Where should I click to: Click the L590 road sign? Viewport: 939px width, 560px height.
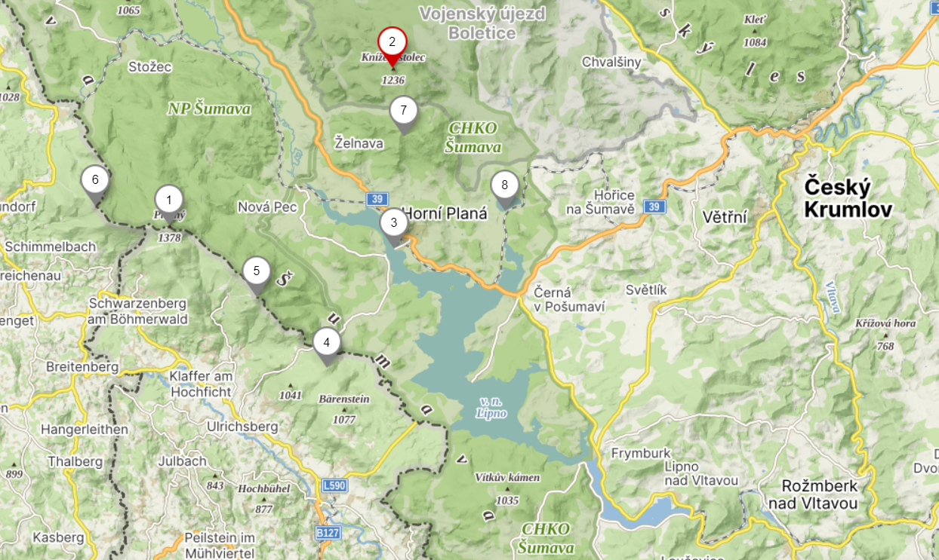click(334, 485)
